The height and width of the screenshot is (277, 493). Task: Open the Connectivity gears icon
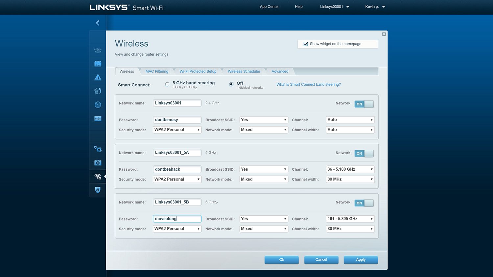pos(98,149)
